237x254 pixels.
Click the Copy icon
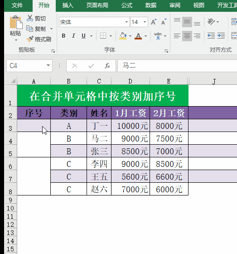[29, 29]
